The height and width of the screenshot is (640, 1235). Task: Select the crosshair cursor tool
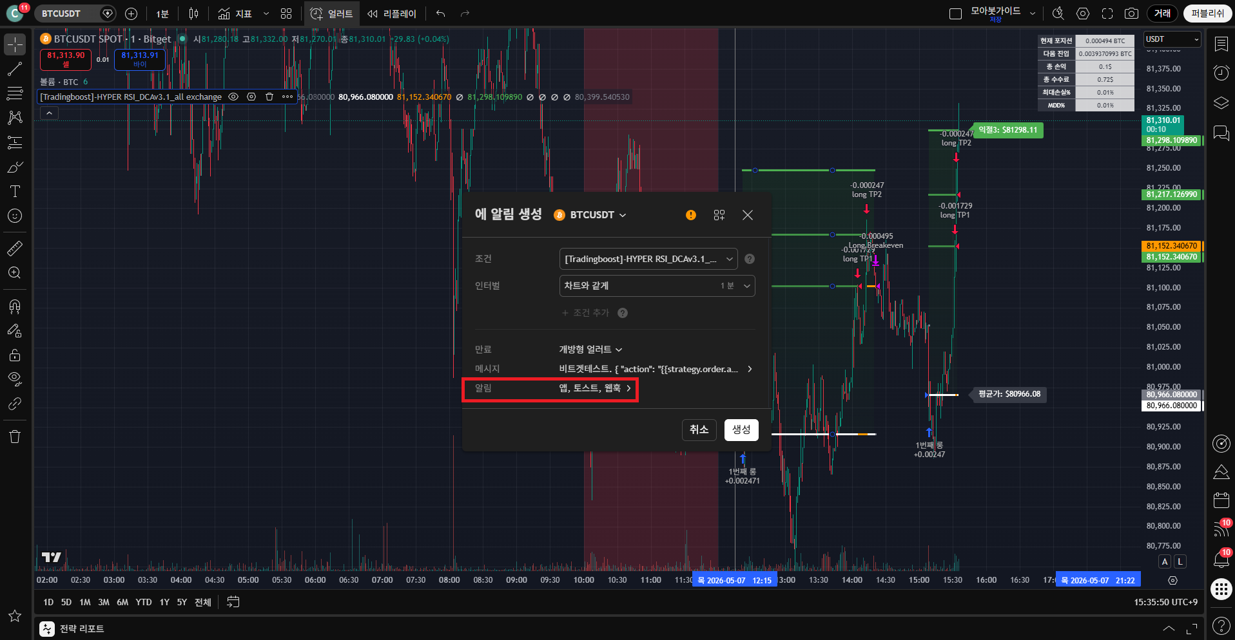[x=15, y=44]
